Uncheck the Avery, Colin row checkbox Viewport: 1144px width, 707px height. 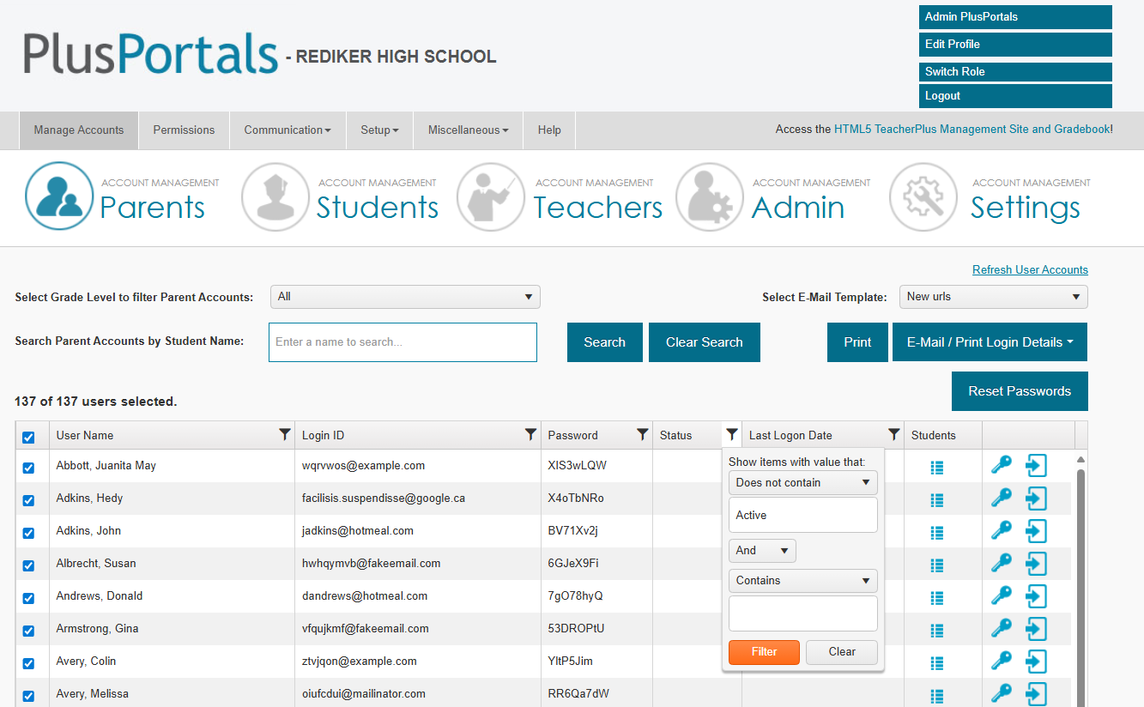[x=28, y=663]
